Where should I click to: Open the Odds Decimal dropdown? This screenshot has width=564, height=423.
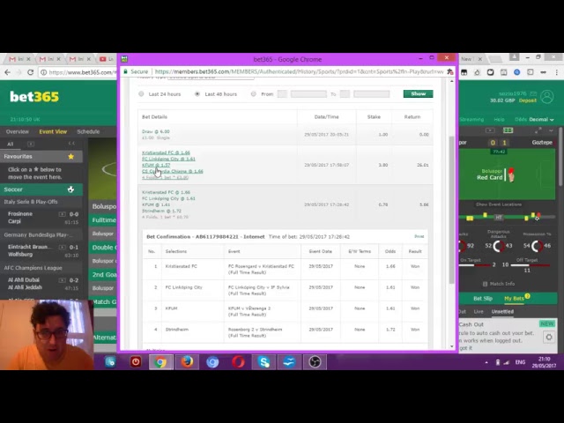coord(534,120)
